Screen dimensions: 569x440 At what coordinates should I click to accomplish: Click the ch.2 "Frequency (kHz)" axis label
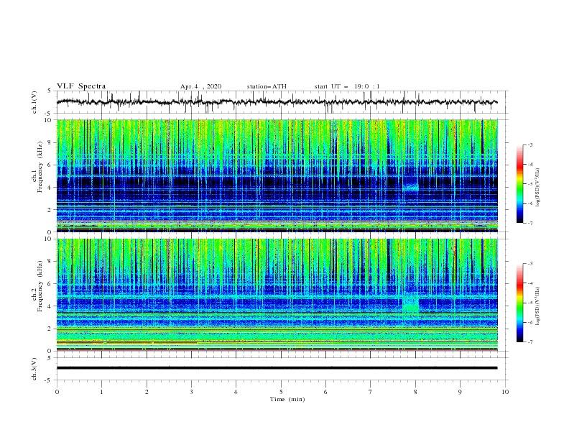point(40,286)
